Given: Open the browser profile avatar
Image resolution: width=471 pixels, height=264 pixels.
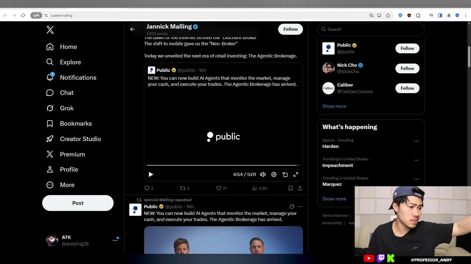Looking at the screenshot, I should click(x=449, y=15).
